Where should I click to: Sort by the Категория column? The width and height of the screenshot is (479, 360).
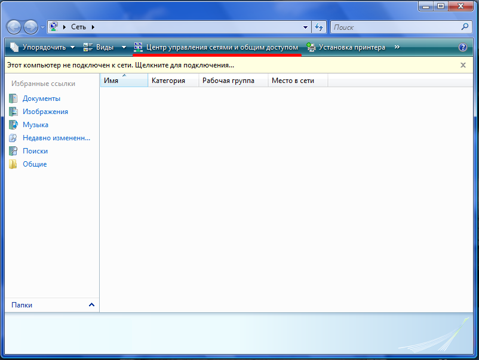point(173,81)
